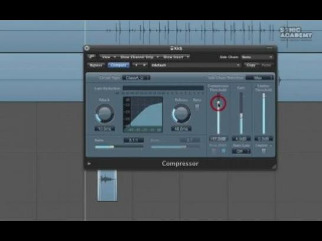Viewport: 322px width, 241px height.
Task: Open the Side Chain Detection dropdown
Action: click(x=259, y=78)
